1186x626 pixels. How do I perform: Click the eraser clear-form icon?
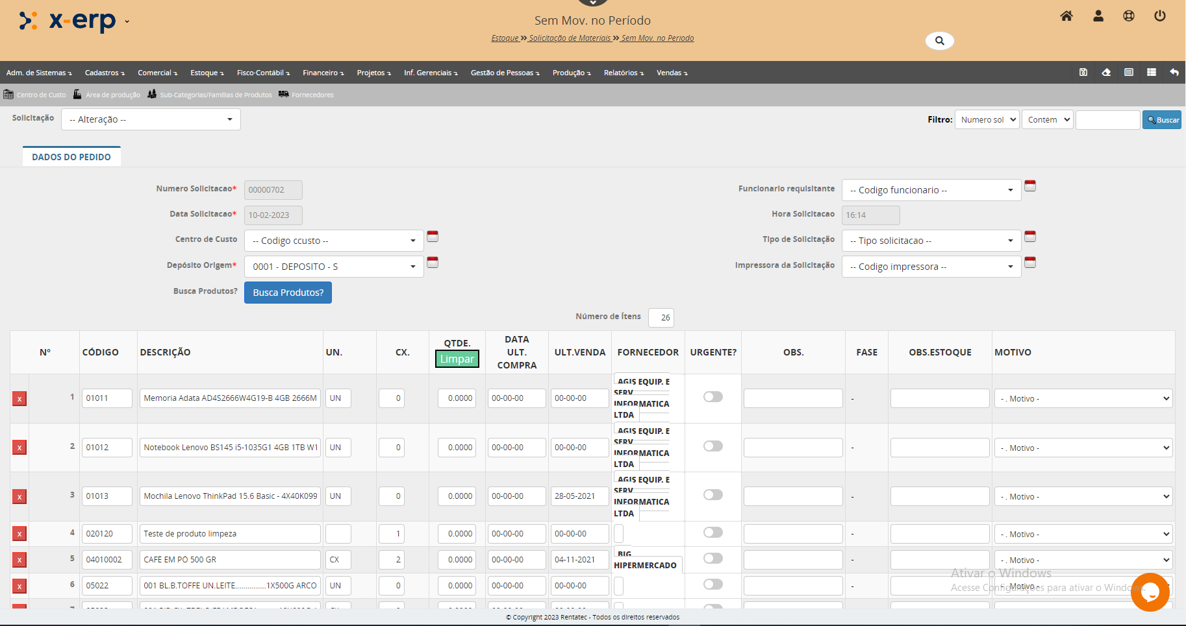pos(1106,73)
